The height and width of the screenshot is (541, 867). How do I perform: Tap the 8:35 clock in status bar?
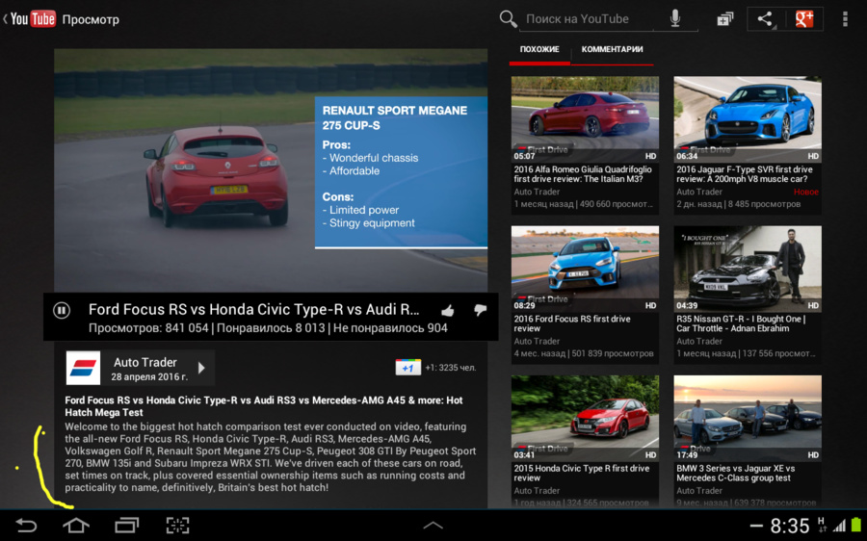(x=790, y=526)
